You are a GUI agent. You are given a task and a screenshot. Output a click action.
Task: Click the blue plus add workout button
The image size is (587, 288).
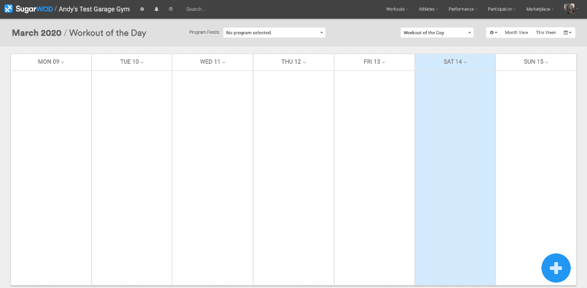pyautogui.click(x=556, y=268)
